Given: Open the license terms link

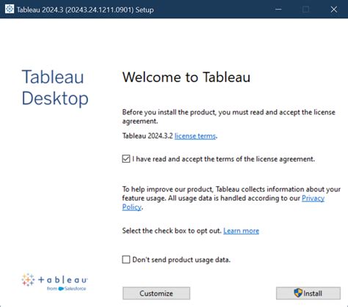Looking at the screenshot, I should 195,136.
